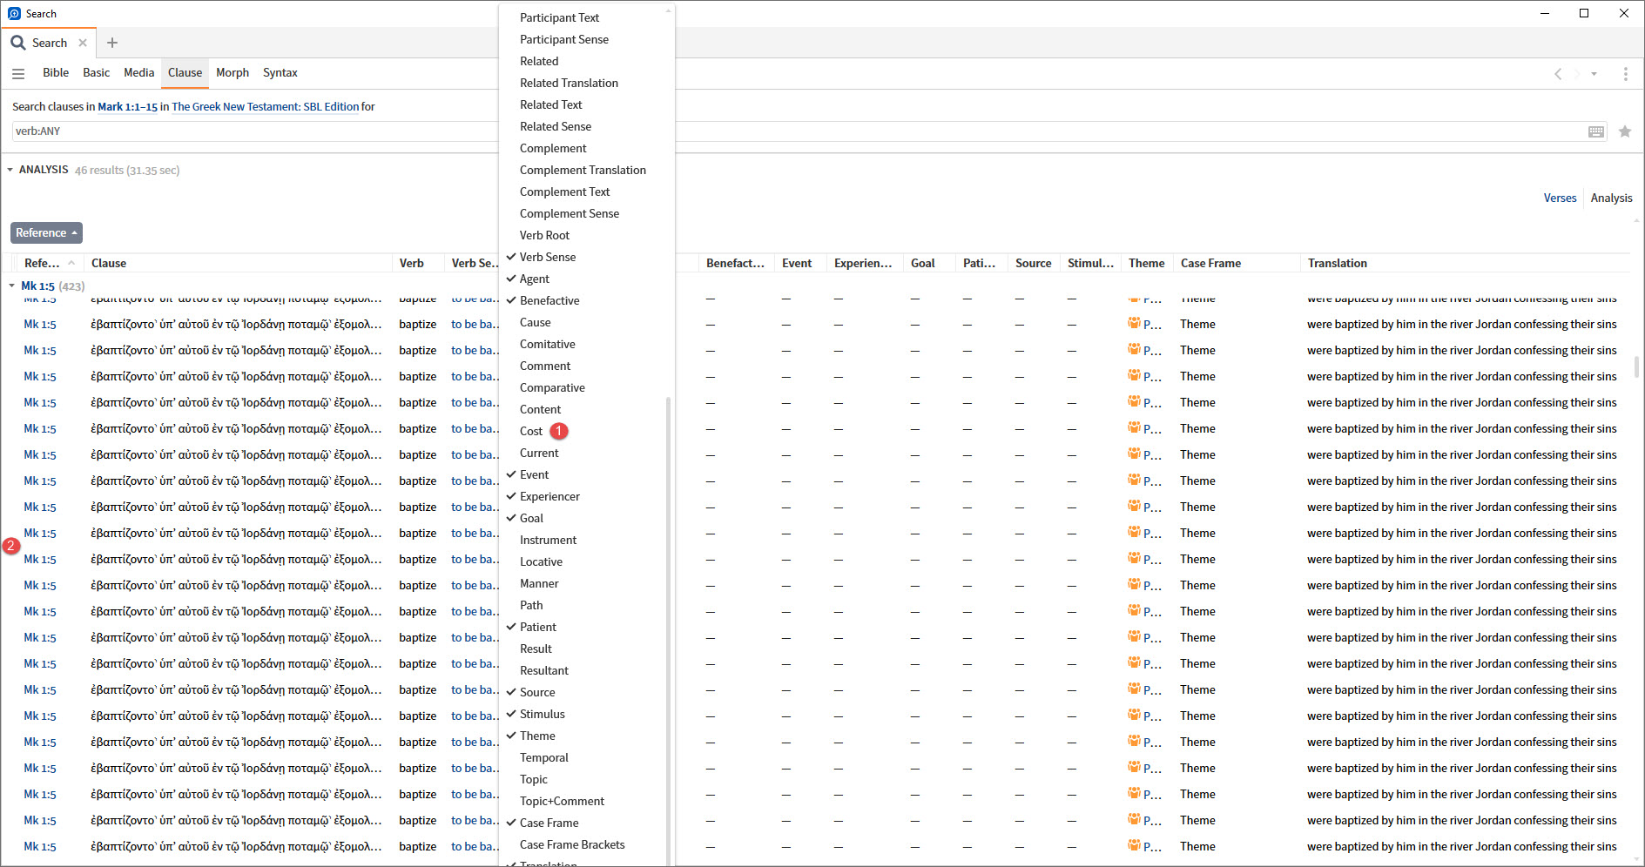The width and height of the screenshot is (1645, 867).
Task: Enable the Resultant column
Action: click(x=543, y=670)
